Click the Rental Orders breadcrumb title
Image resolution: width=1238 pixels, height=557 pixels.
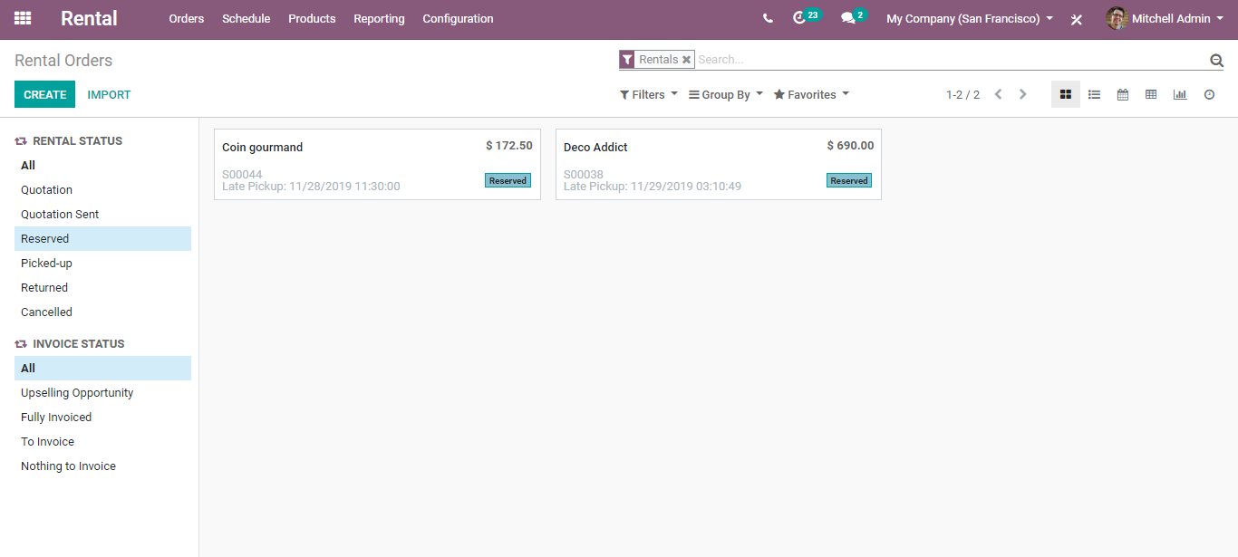[63, 61]
